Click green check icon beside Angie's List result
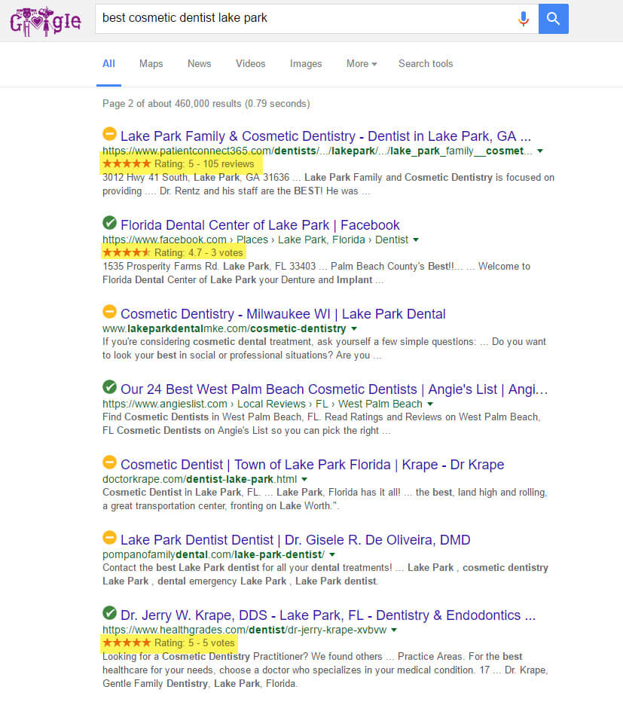The width and height of the screenshot is (623, 702). tap(109, 387)
